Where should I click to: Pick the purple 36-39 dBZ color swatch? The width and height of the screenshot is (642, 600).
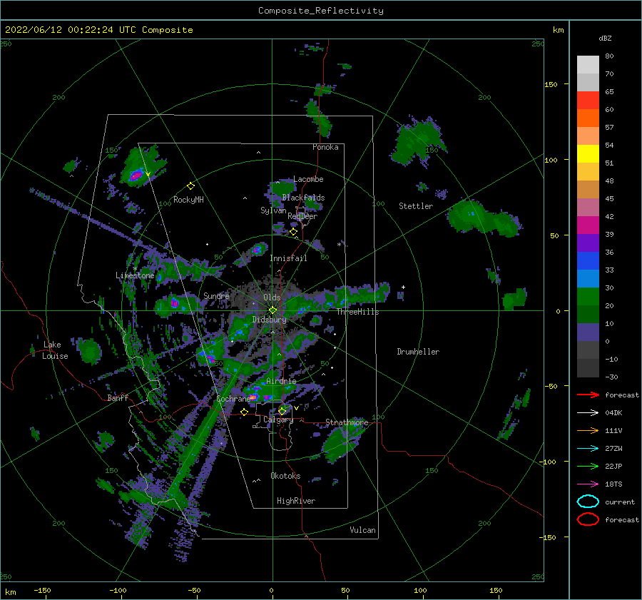[588, 243]
